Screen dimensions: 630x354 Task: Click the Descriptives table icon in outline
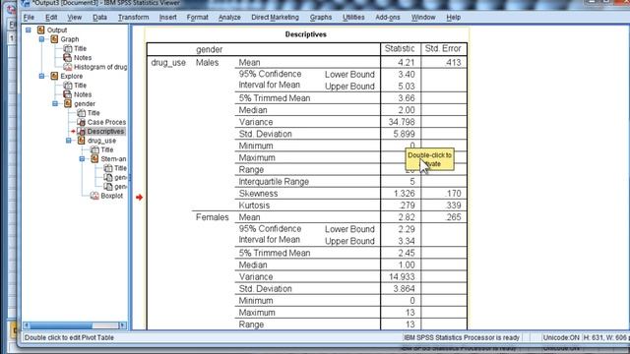pyautogui.click(x=81, y=131)
